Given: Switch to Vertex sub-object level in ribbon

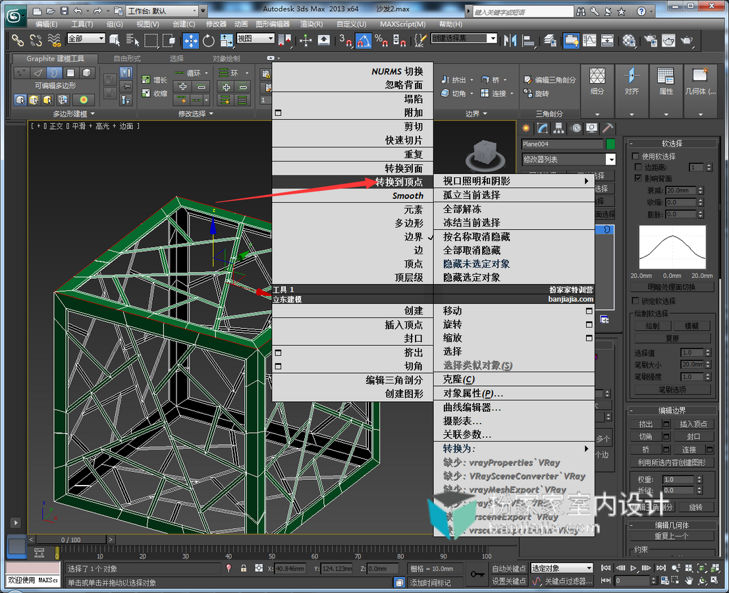Looking at the screenshot, I should 20,72.
